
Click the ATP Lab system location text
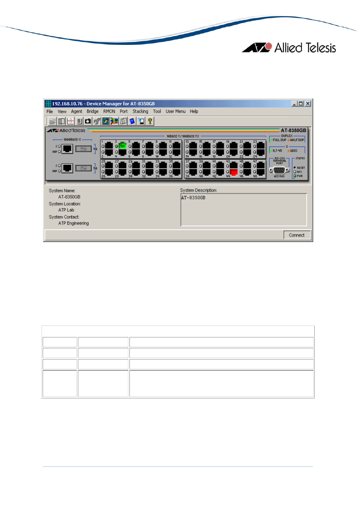pyautogui.click(x=66, y=210)
